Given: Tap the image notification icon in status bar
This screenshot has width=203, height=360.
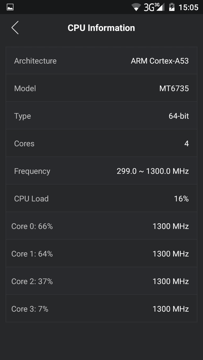Looking at the screenshot, I should (10, 7).
